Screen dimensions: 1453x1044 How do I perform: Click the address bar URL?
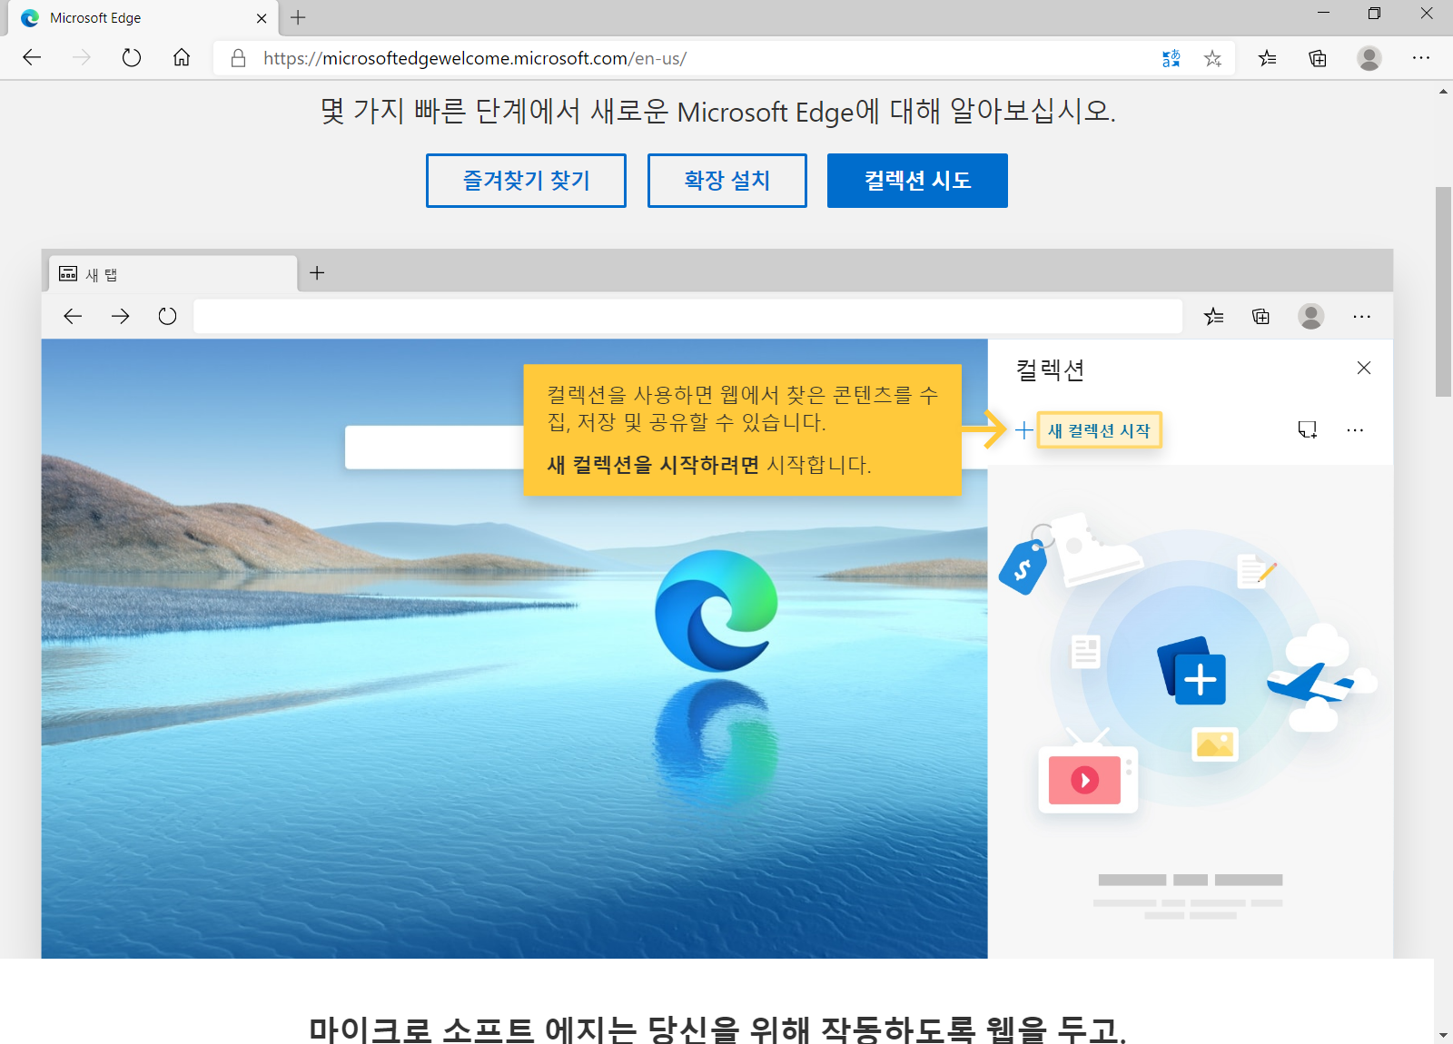(475, 58)
